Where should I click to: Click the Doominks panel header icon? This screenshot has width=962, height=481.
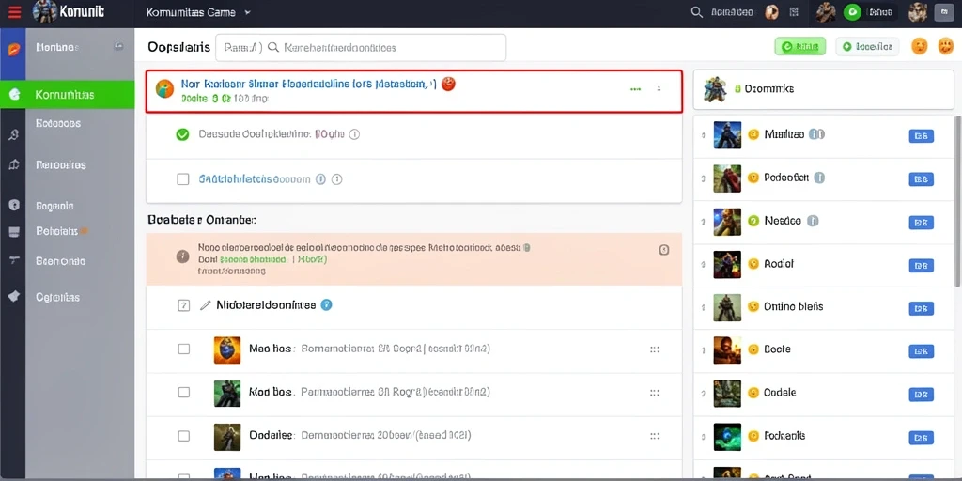pos(715,89)
